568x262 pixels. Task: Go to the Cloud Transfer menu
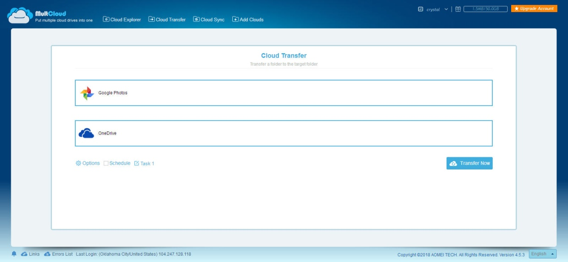click(167, 20)
